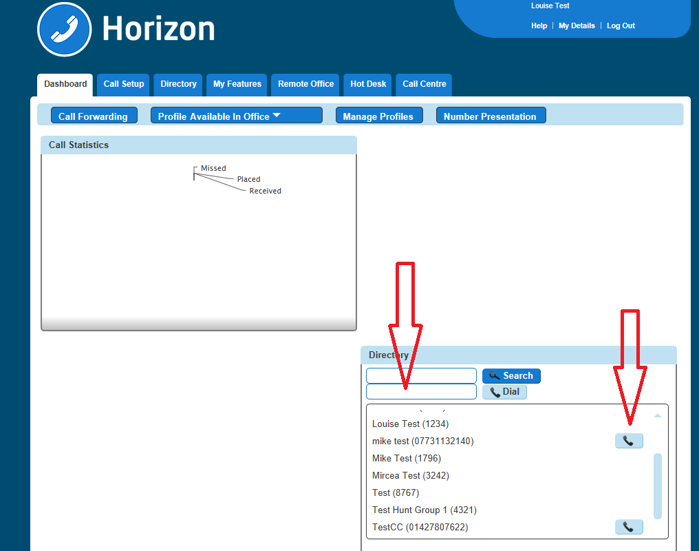
Task: Click the Search button in Directory
Action: pos(511,375)
